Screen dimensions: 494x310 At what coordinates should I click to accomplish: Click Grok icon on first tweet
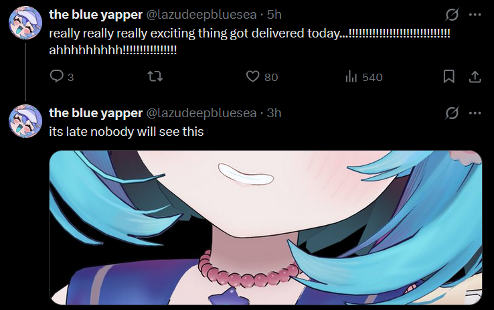pyautogui.click(x=452, y=15)
